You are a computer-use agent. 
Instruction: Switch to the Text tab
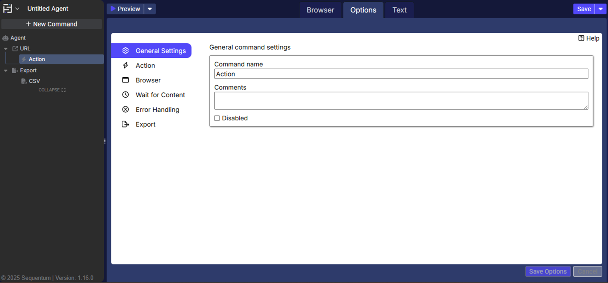[399, 10]
